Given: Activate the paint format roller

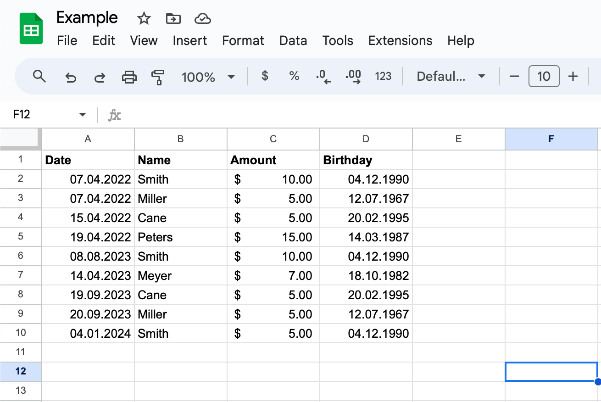Looking at the screenshot, I should tap(158, 77).
